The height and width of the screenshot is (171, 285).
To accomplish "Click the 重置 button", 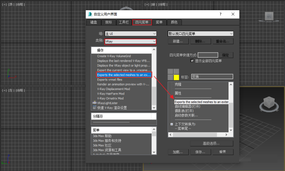I will (x=223, y=152).
